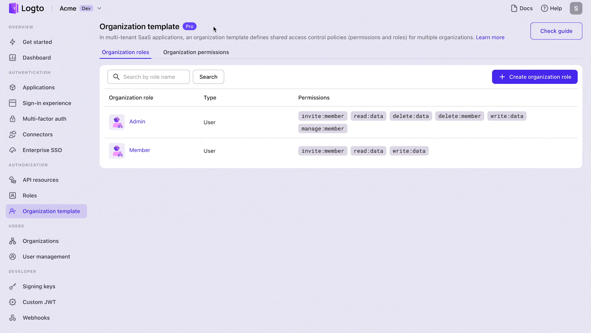This screenshot has height=333, width=591.
Task: Select the Applications sidebar icon
Action: click(x=13, y=87)
